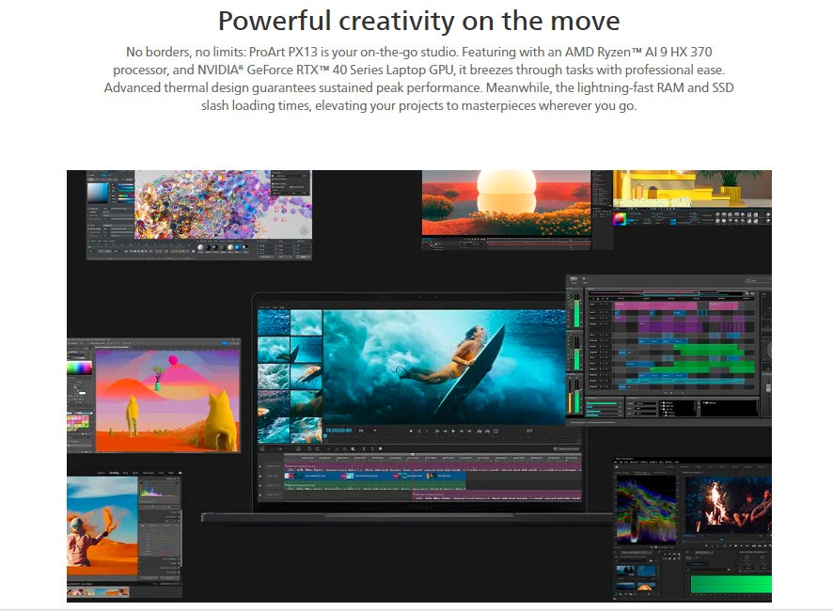Pick the blue material sphere in bubbles app

click(x=238, y=247)
